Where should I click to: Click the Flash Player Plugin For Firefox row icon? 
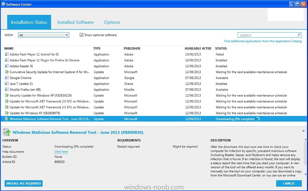(7, 60)
